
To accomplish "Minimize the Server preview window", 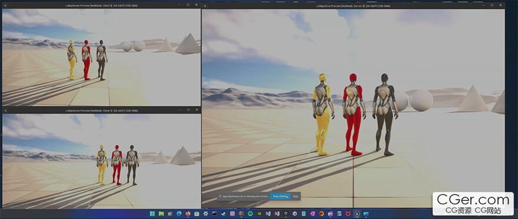I will point(483,5).
